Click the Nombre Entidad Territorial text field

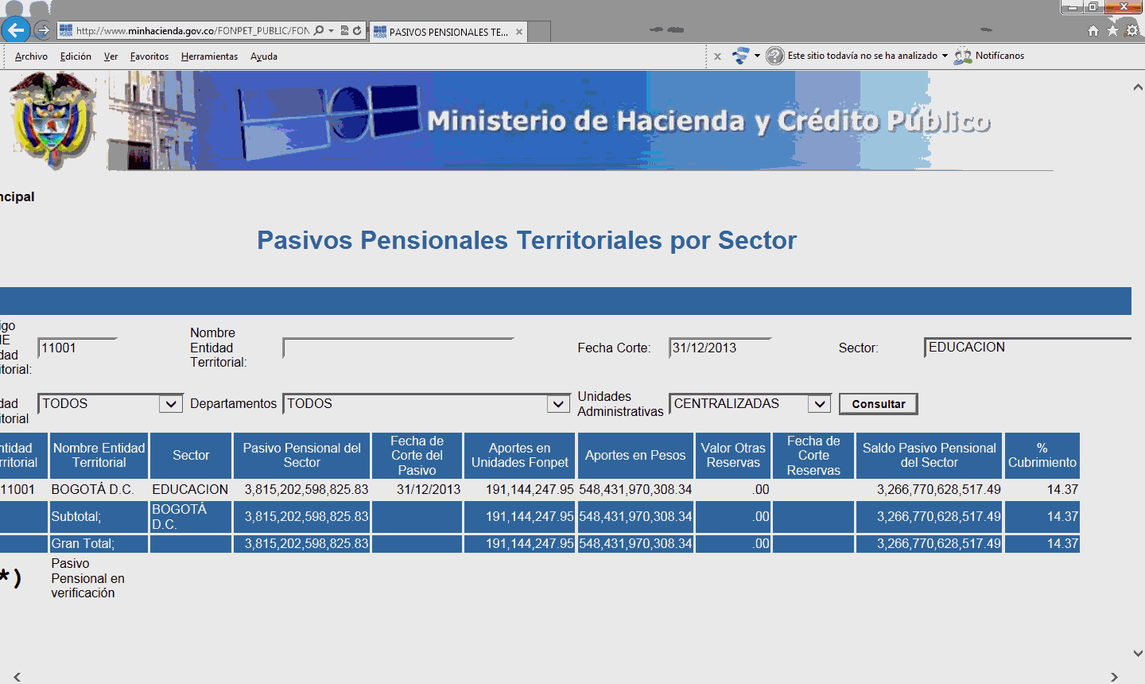tap(398, 348)
